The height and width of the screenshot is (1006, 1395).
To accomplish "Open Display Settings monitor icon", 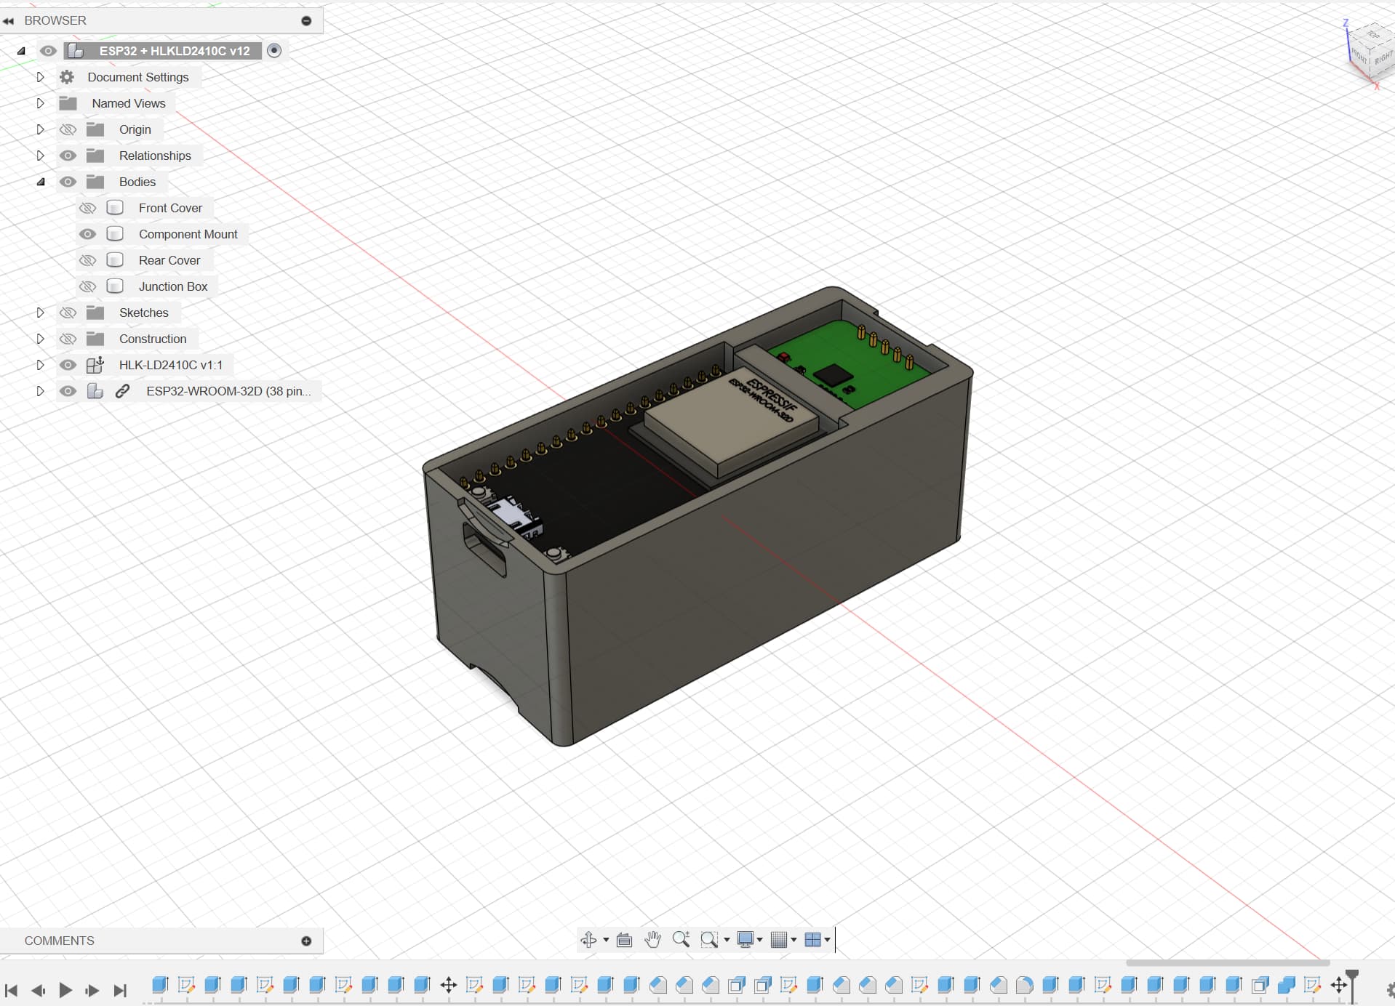I will tap(746, 940).
